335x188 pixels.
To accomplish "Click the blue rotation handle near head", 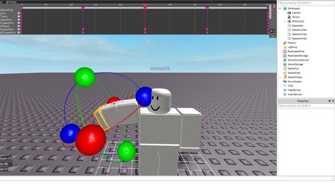I will tap(144, 97).
